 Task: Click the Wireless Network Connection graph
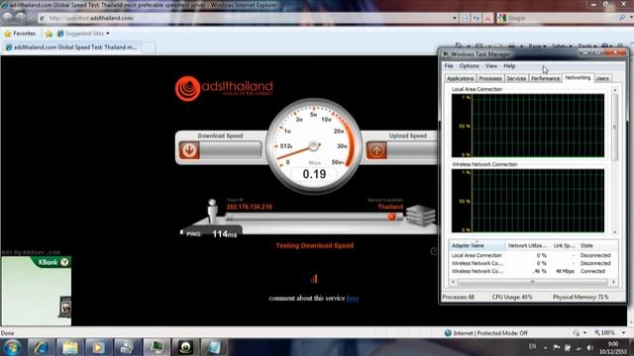pos(528,201)
